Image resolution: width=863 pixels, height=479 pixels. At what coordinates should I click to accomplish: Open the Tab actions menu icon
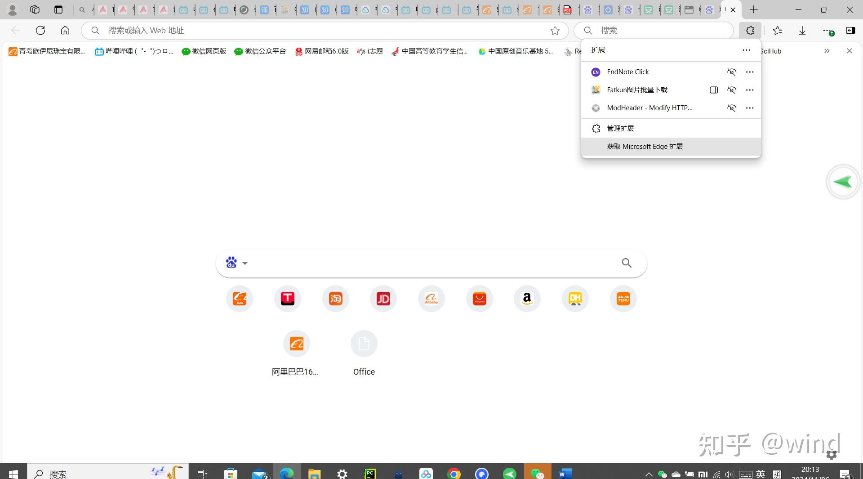[x=58, y=9]
